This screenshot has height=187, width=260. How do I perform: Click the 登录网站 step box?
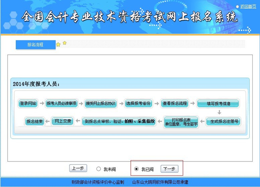[28, 104]
